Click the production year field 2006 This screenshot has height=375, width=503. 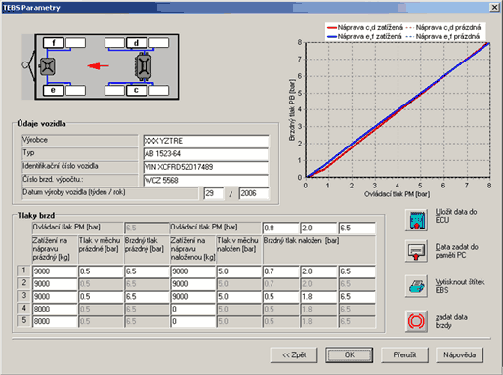[254, 193]
